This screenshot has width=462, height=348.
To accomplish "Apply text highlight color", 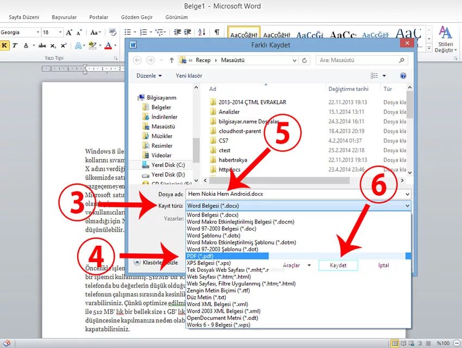I will point(92,45).
